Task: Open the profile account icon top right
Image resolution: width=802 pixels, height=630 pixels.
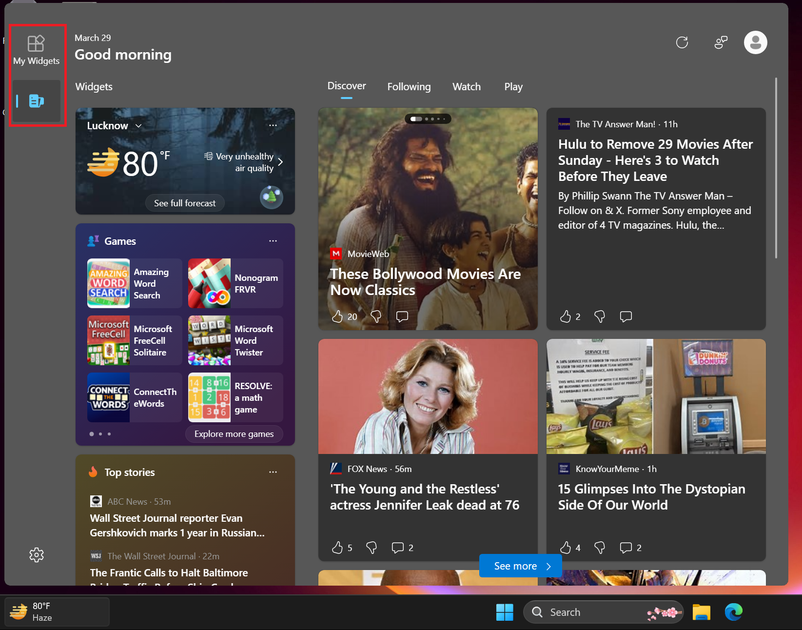Action: point(755,42)
